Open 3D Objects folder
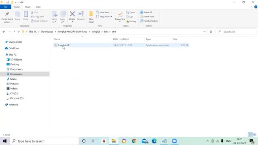258x145 pixels. pos(16,60)
